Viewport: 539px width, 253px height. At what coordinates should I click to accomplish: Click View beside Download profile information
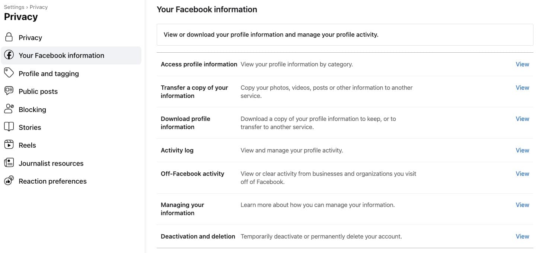(522, 119)
